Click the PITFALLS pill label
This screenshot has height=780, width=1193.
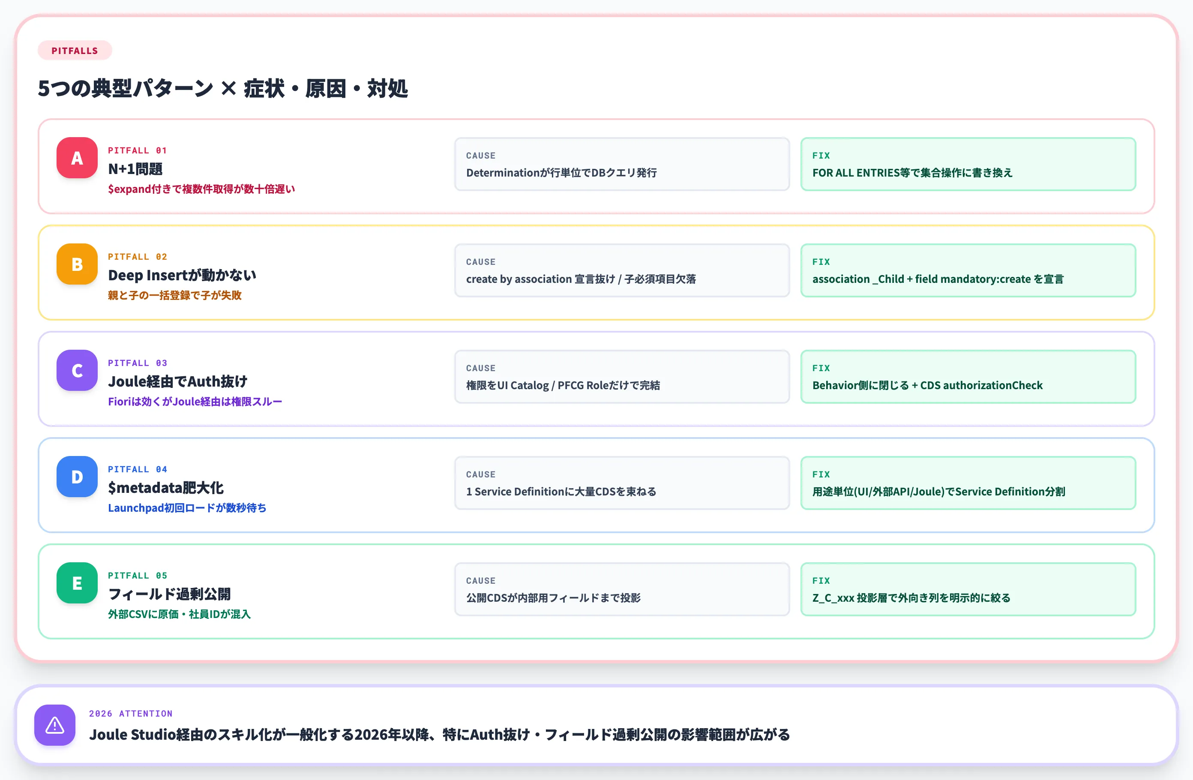[75, 51]
